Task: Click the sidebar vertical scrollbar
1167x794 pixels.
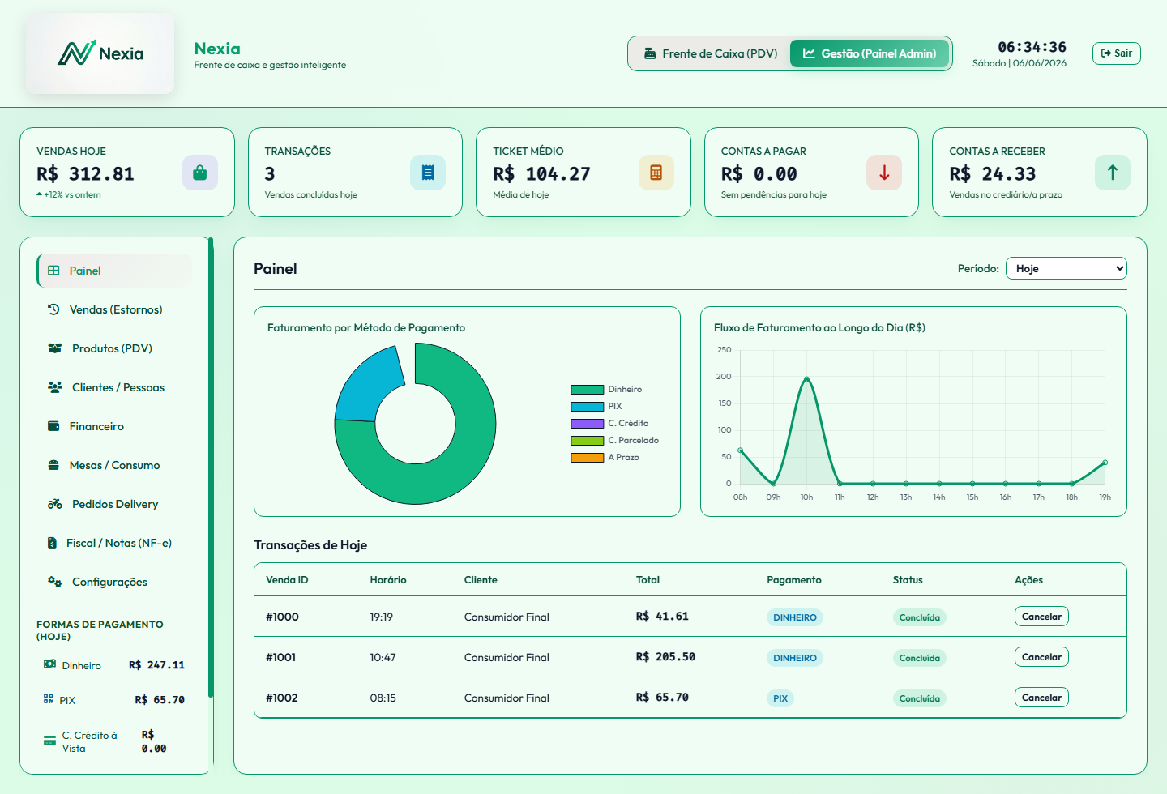Action: point(211,467)
